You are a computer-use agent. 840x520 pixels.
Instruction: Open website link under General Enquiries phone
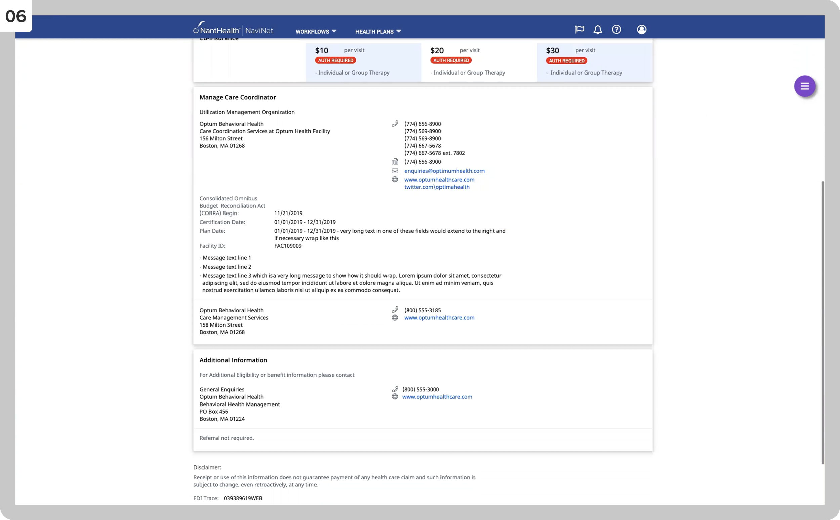click(x=437, y=396)
